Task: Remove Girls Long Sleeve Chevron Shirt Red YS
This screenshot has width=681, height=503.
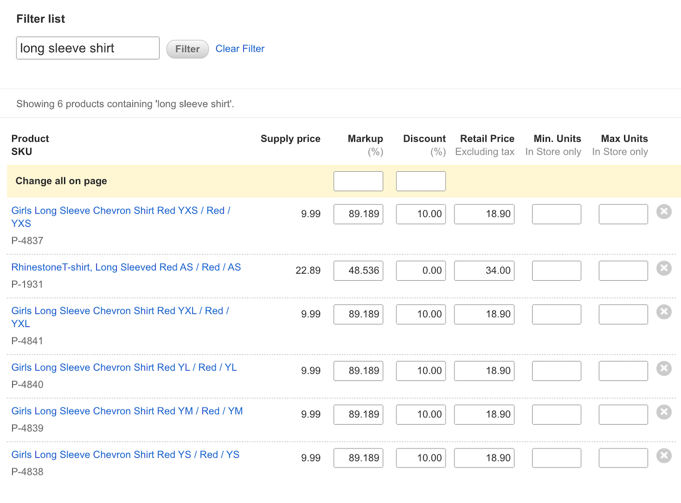Action: pos(664,456)
